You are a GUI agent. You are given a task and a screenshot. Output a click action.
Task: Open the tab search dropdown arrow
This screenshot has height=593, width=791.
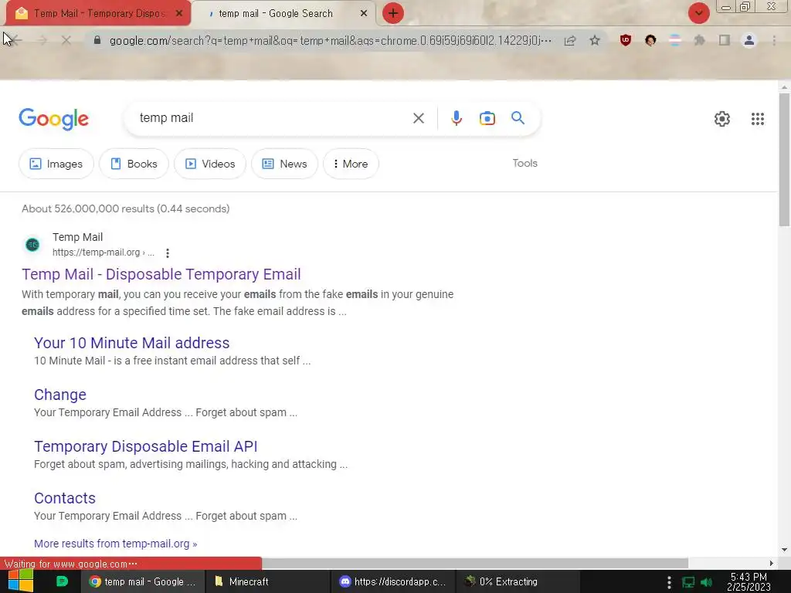[698, 13]
